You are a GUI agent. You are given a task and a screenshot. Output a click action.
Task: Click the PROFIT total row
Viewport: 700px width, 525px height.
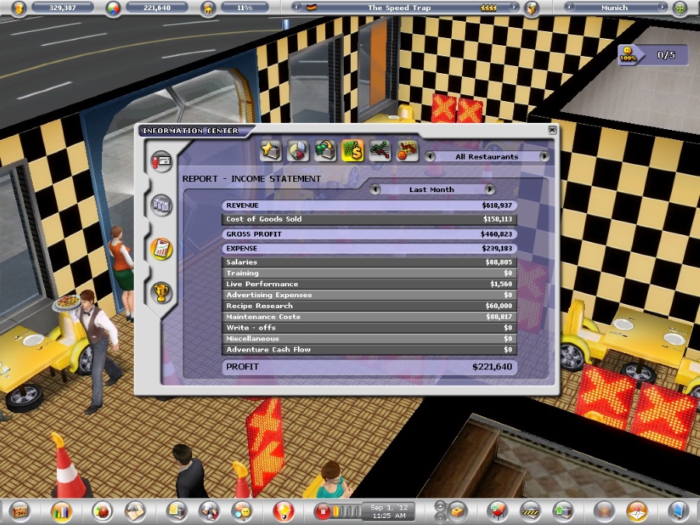pyautogui.click(x=369, y=367)
